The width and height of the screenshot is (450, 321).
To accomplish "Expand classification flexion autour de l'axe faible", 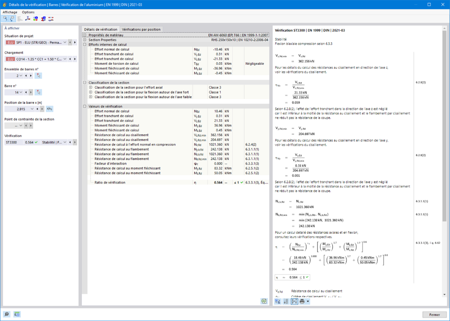I will point(91,97).
